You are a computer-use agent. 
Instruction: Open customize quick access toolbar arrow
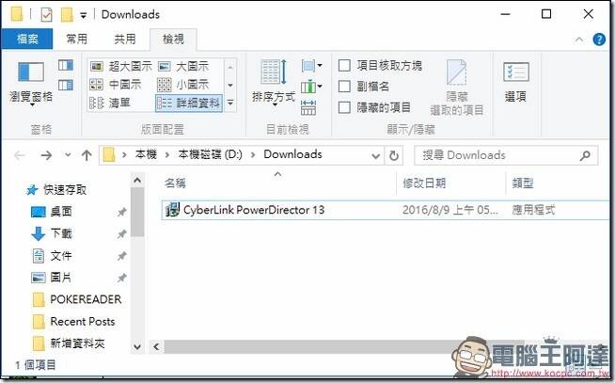(x=83, y=15)
